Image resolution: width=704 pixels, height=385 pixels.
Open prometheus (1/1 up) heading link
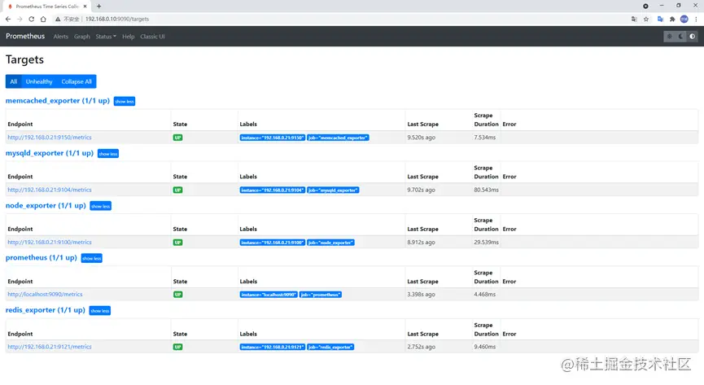[x=41, y=258]
